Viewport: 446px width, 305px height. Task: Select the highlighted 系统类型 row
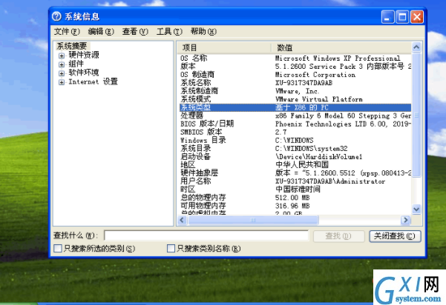click(295, 107)
